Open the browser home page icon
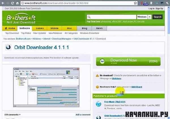 (17, 3)
